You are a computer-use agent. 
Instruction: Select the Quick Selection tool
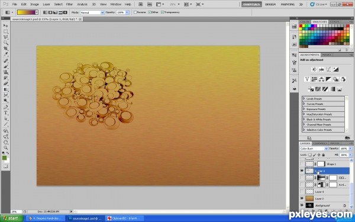pos(6,43)
